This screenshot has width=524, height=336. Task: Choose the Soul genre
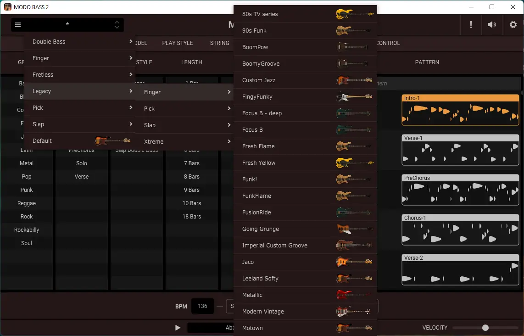click(x=27, y=243)
